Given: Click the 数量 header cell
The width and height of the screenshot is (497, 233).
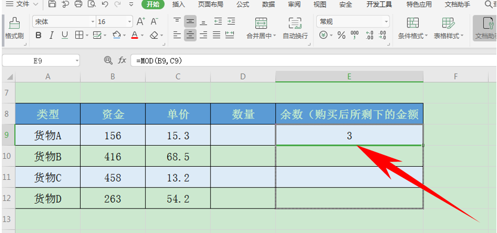Looking at the screenshot, I should click(x=243, y=114).
